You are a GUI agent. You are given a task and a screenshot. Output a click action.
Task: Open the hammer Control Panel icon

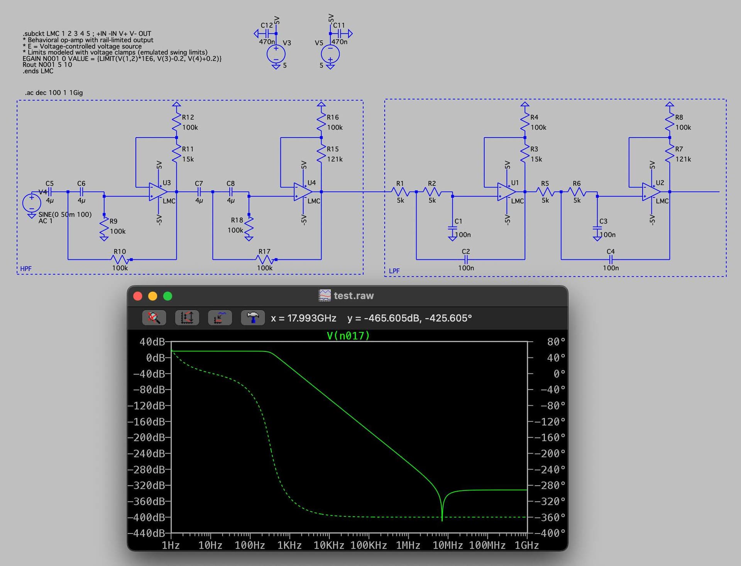coord(253,318)
